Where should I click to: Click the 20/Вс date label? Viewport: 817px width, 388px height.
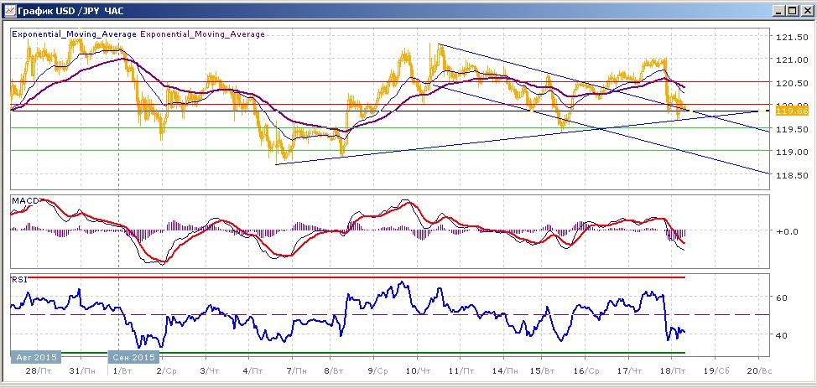(x=758, y=370)
